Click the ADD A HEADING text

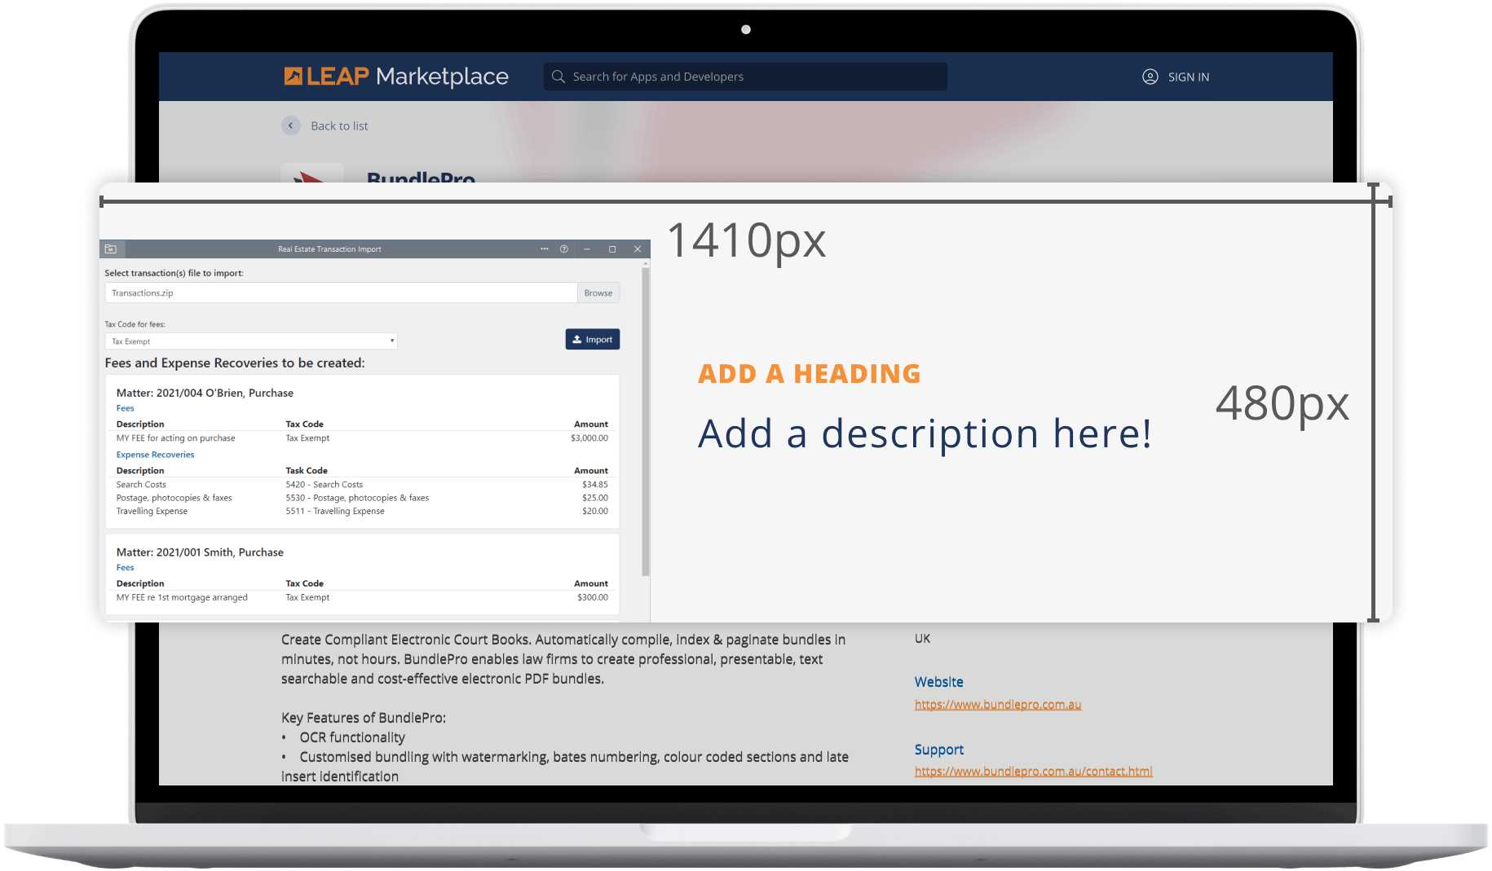[810, 374]
